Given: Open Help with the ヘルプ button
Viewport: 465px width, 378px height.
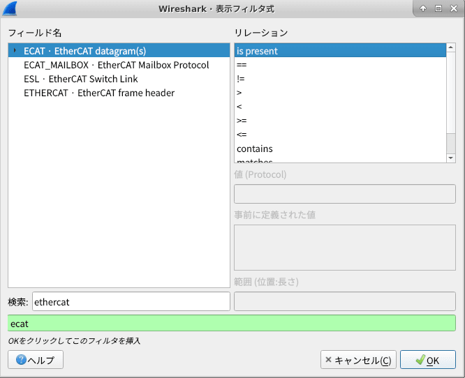Looking at the screenshot, I should [36, 360].
